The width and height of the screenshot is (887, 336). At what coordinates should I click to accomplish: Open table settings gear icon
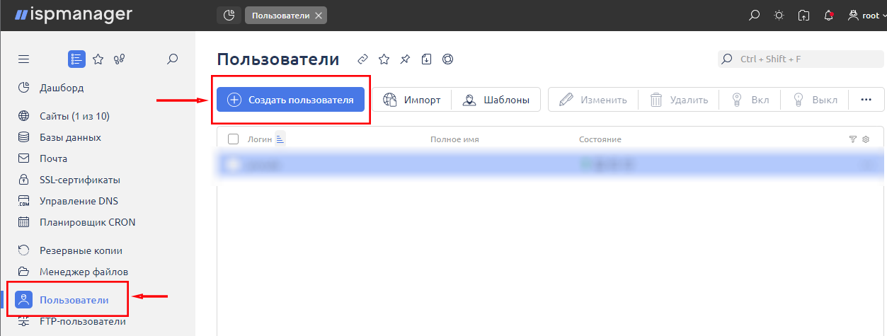tap(866, 139)
